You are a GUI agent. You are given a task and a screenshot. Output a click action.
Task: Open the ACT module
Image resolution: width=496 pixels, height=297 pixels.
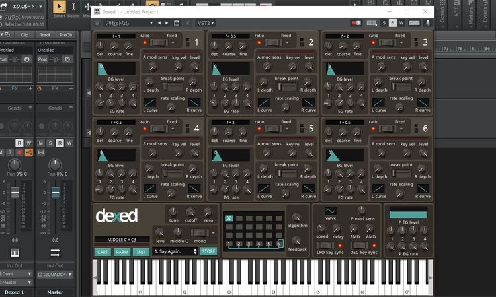456,13
